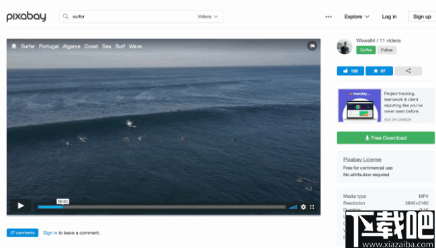Screen dimensions: 436x248
Task: Open video settings gear icon
Action: click(303, 207)
